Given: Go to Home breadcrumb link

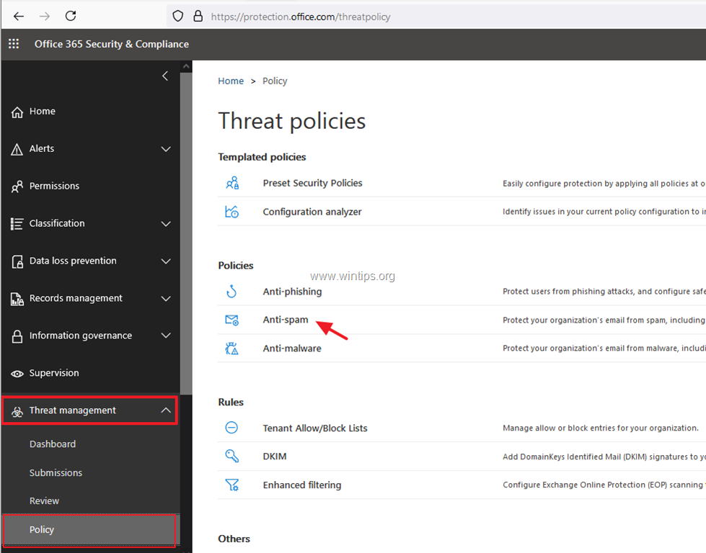Looking at the screenshot, I should (x=231, y=81).
